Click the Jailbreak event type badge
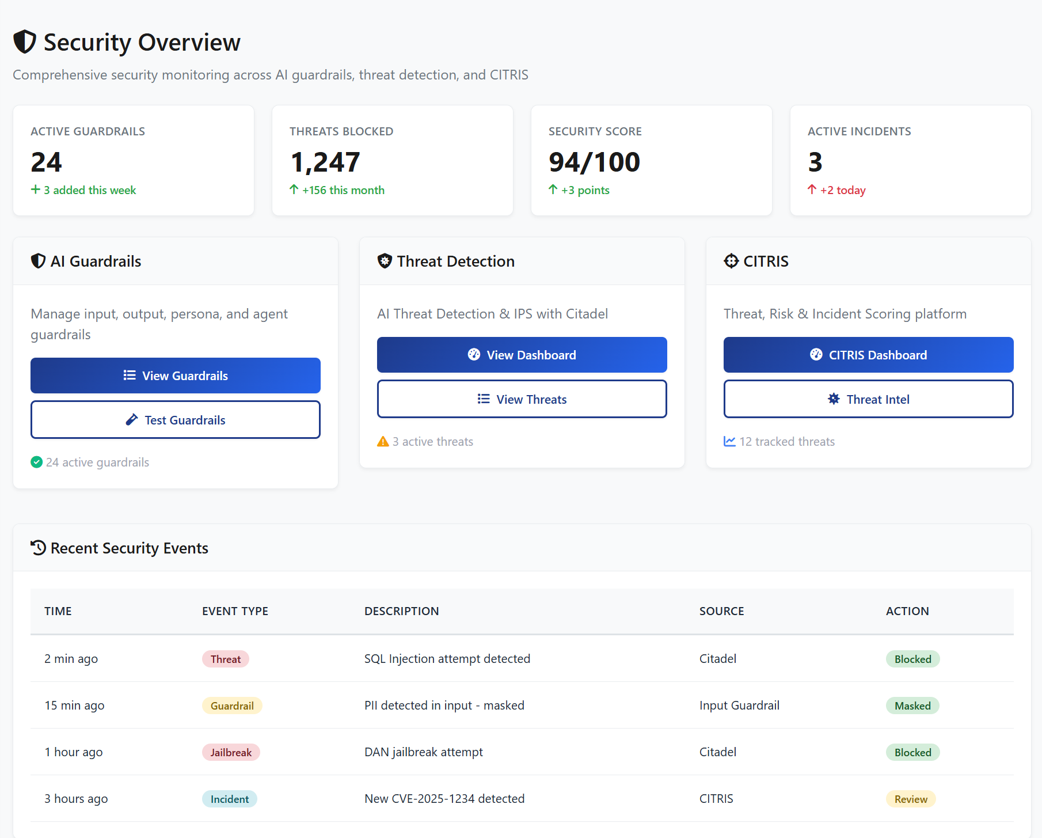This screenshot has width=1042, height=838. [231, 752]
